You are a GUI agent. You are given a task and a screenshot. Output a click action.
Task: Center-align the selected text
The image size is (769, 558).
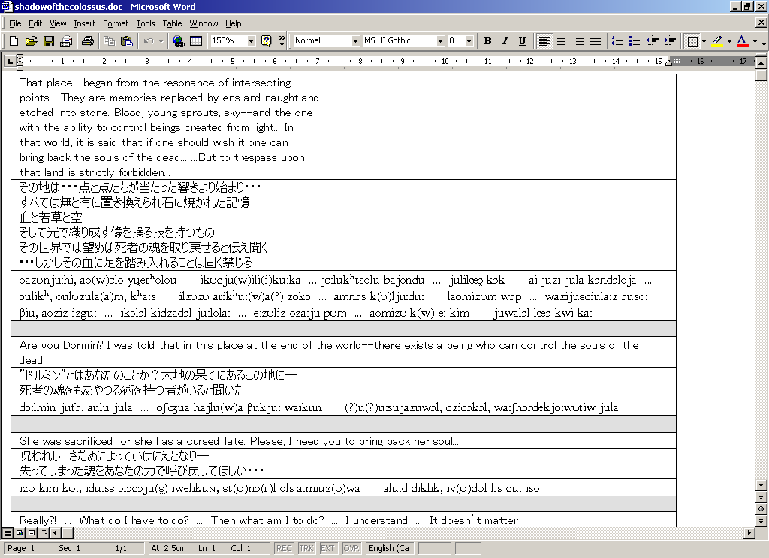point(560,41)
